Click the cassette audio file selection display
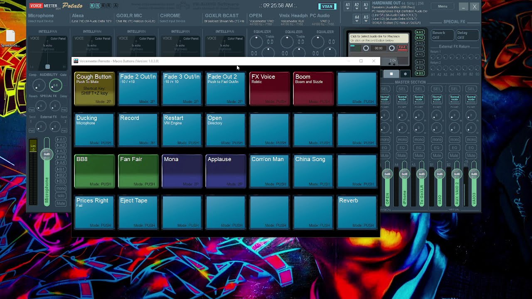This screenshot has height=299, width=532. point(379,39)
